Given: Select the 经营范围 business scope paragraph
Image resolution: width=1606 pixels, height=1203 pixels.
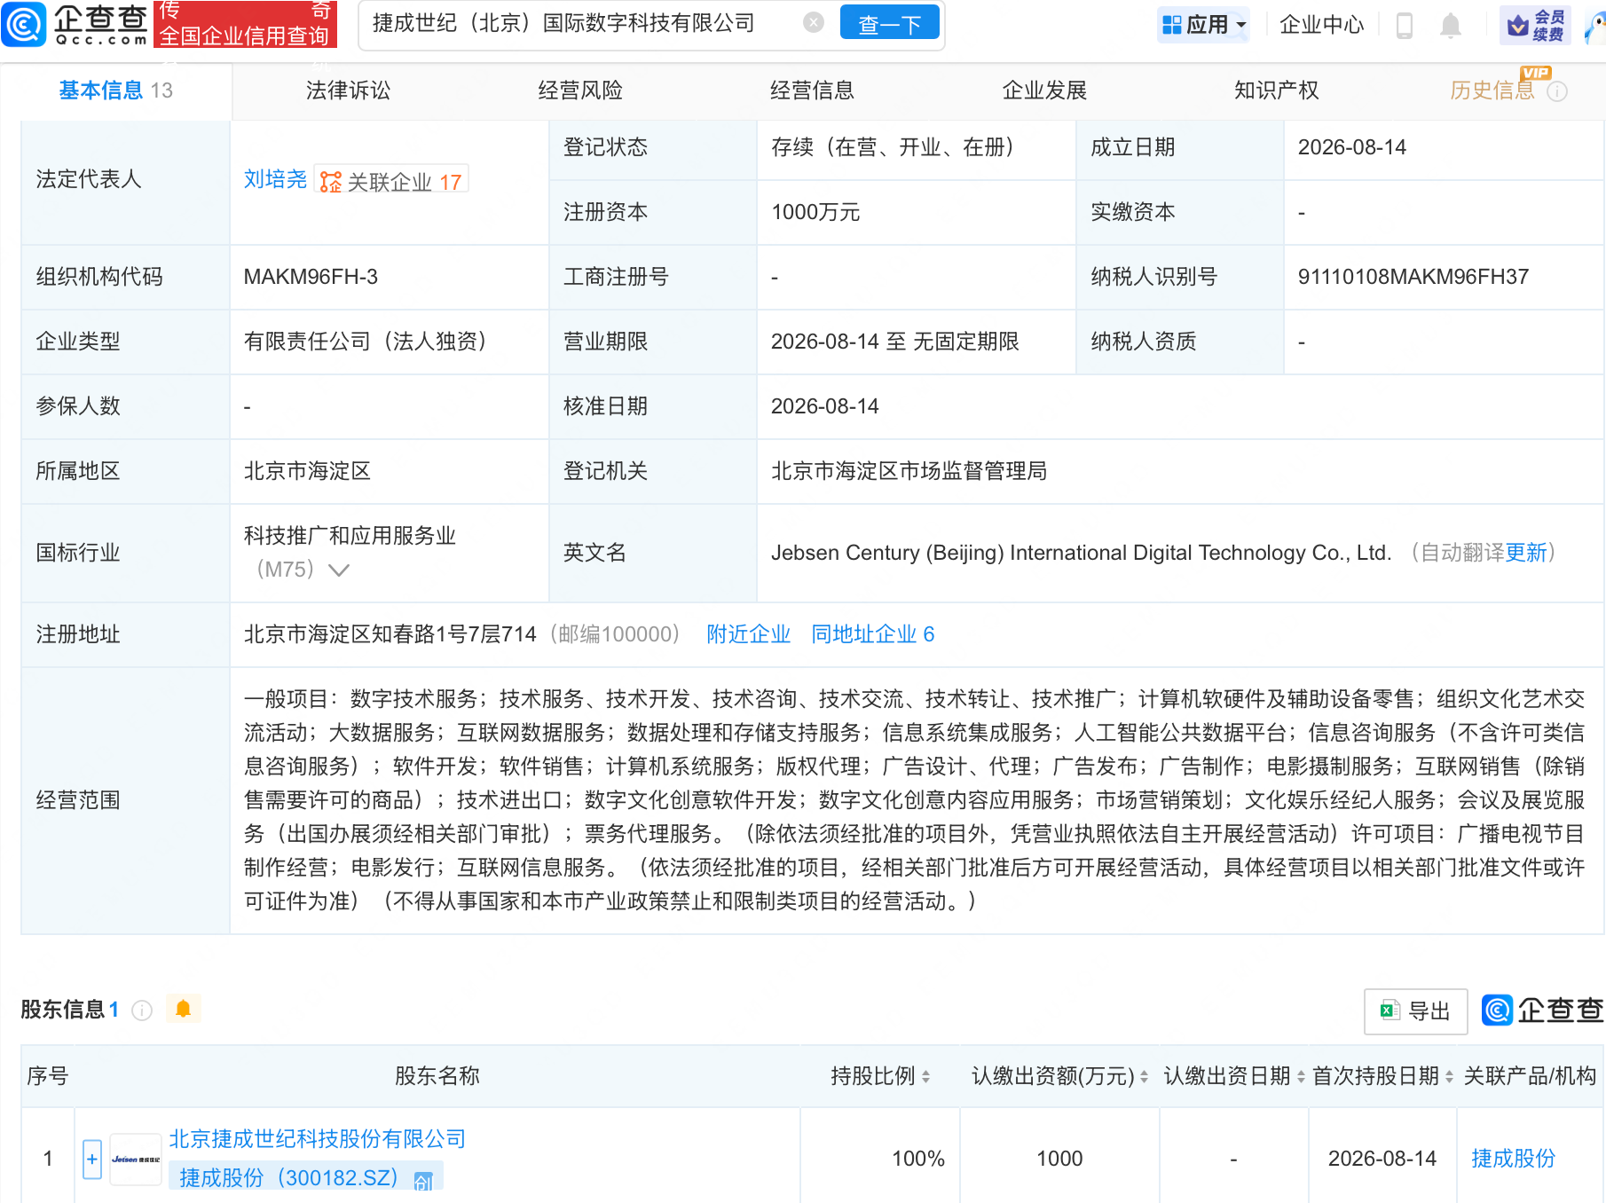Looking at the screenshot, I should click(915, 800).
